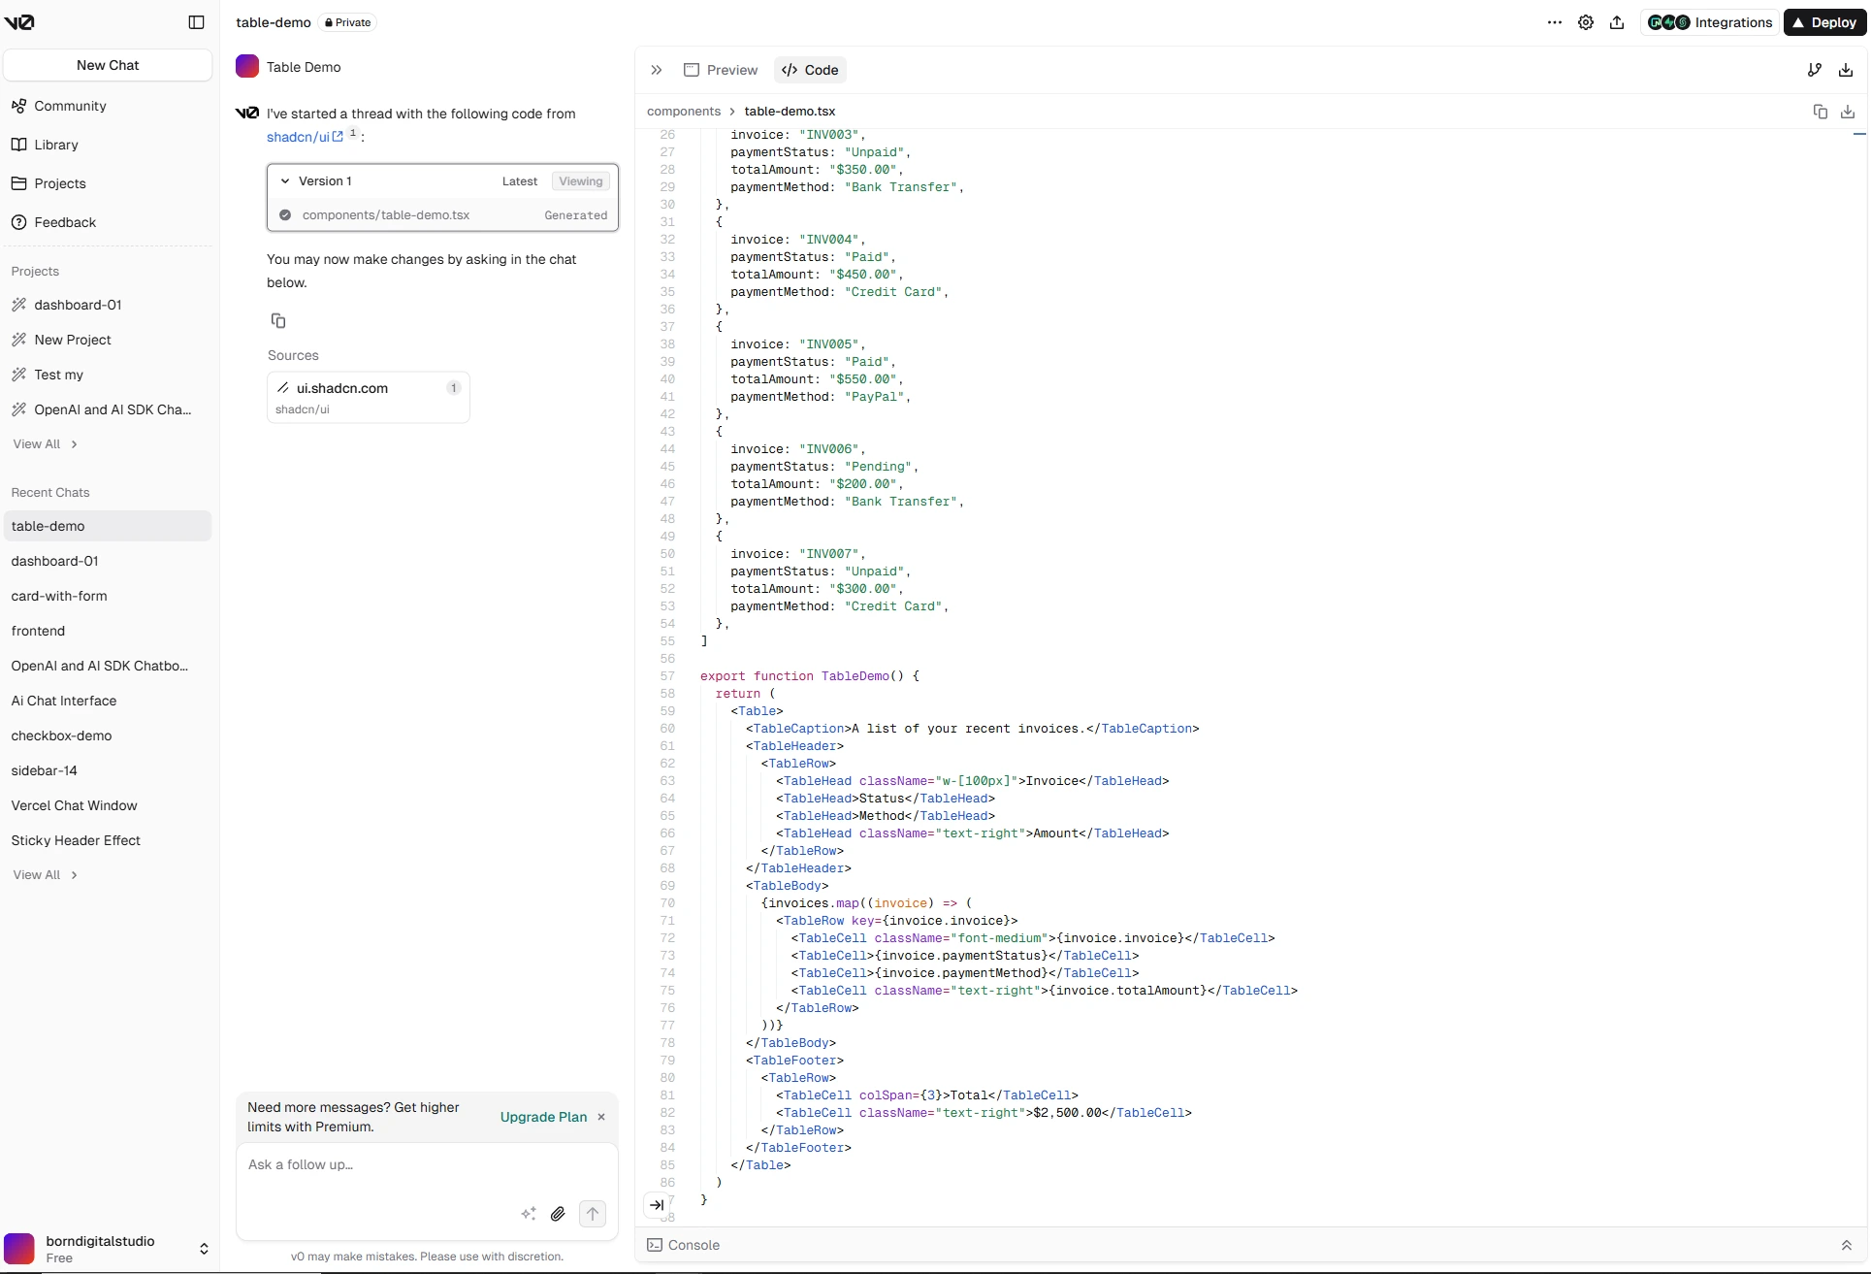
Task: Open components/table-demo.tsx generated file row
Action: pyautogui.click(x=442, y=215)
